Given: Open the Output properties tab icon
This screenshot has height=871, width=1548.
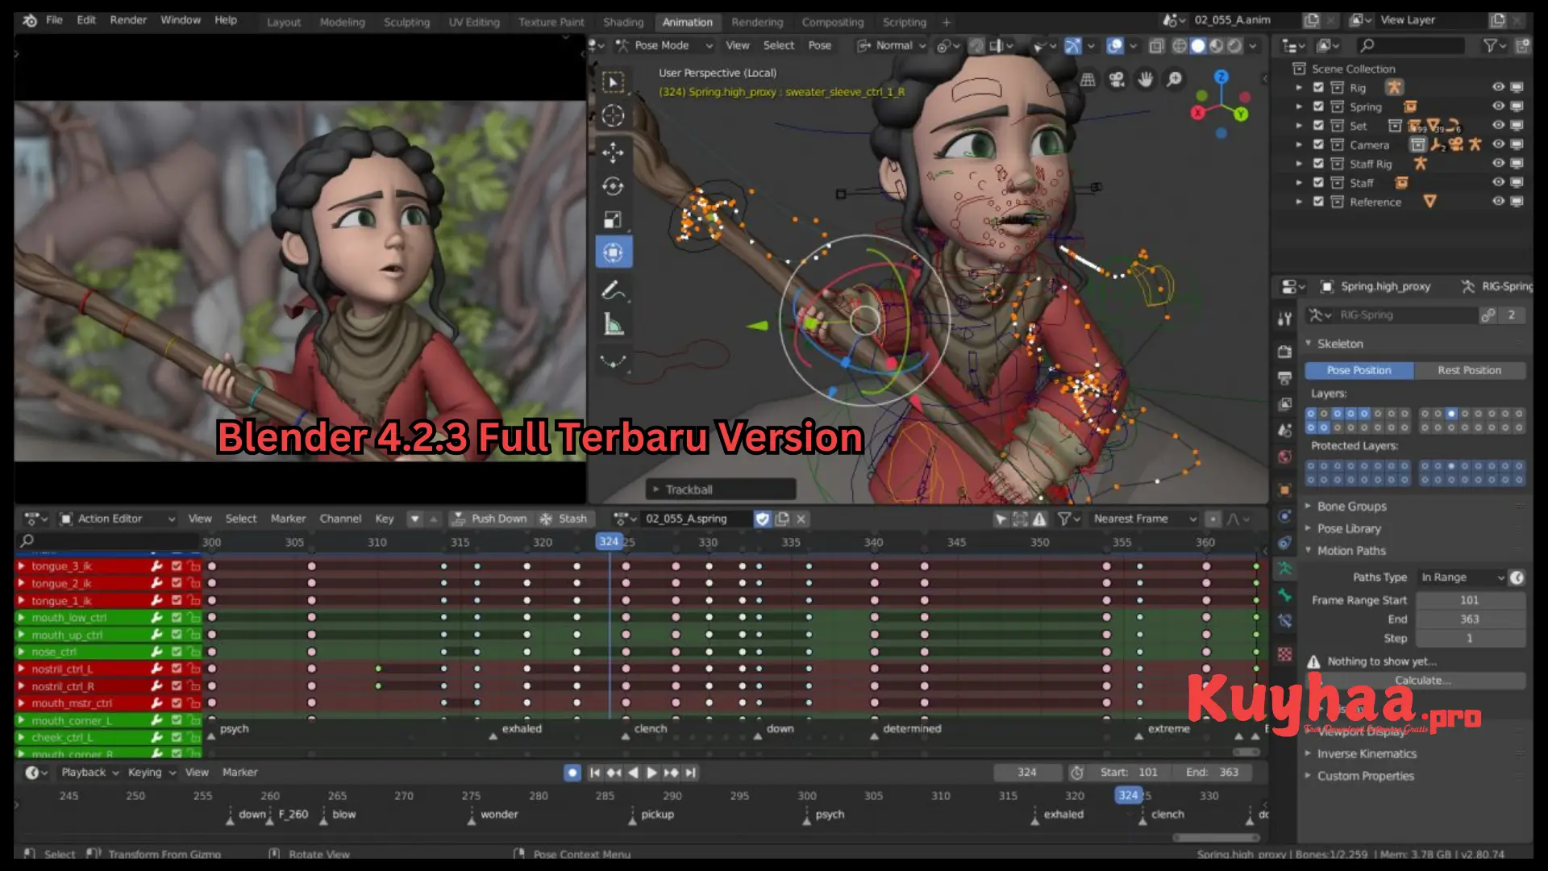Looking at the screenshot, I should [1284, 377].
